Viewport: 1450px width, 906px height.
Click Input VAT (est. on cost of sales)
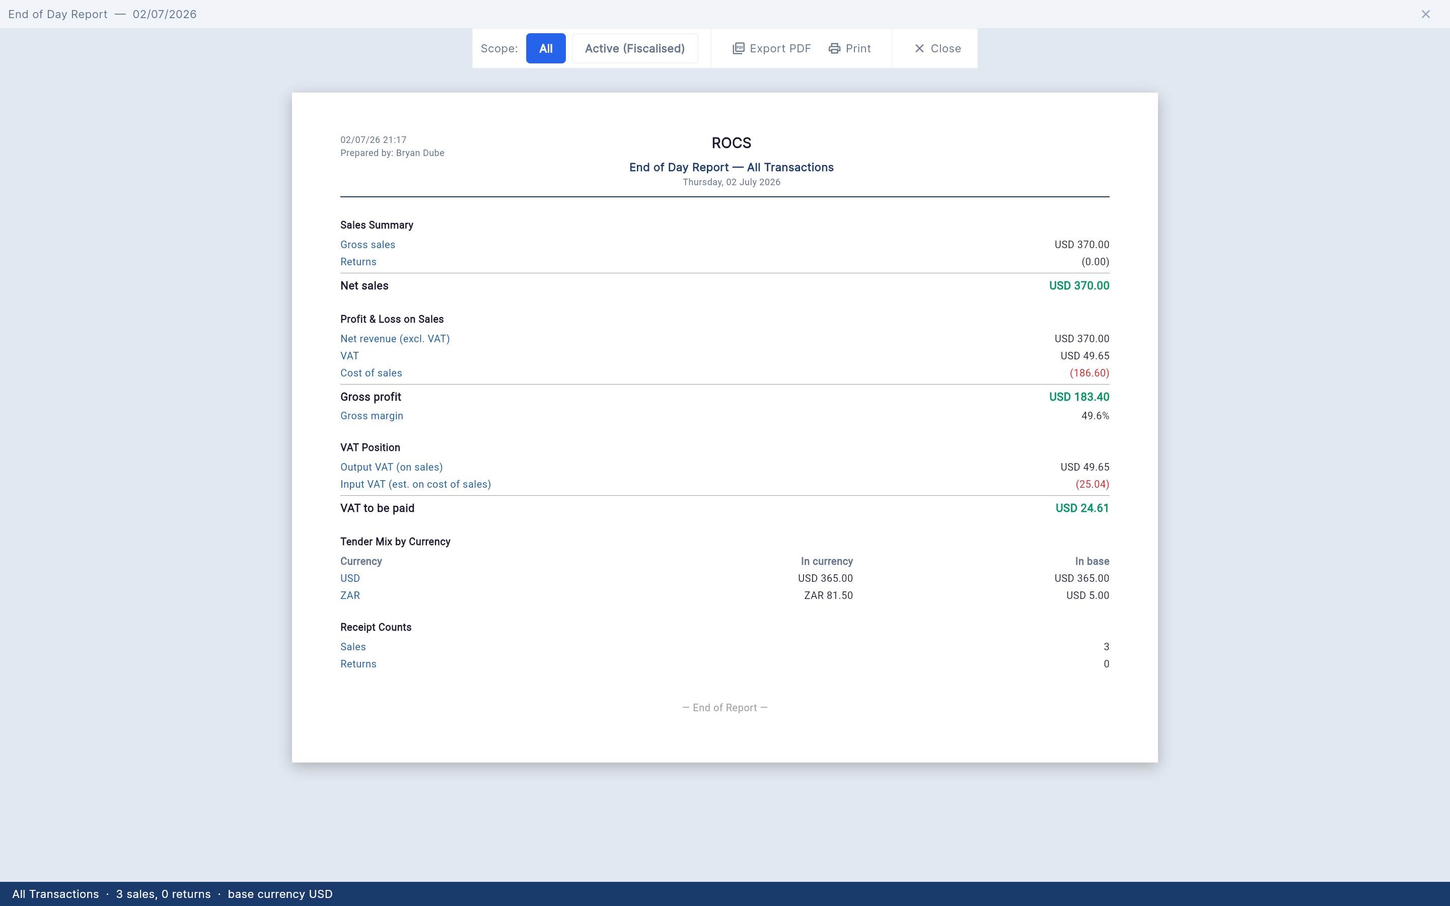[x=415, y=484]
